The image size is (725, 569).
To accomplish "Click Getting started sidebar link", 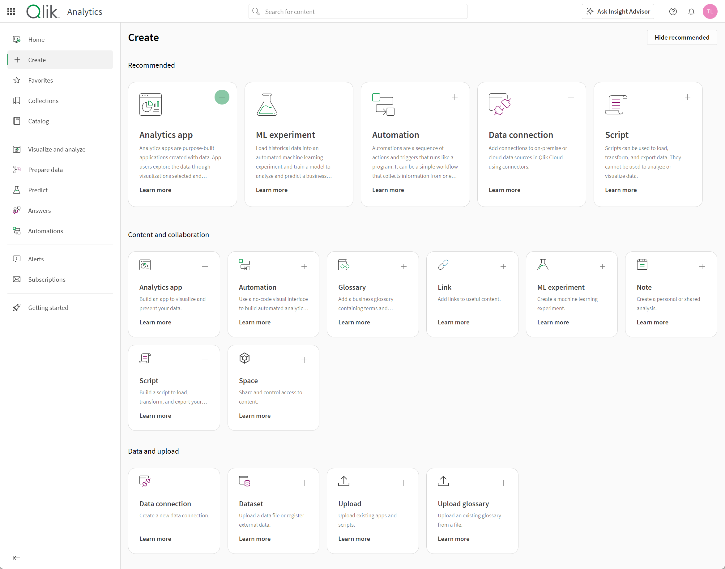I will coord(49,307).
